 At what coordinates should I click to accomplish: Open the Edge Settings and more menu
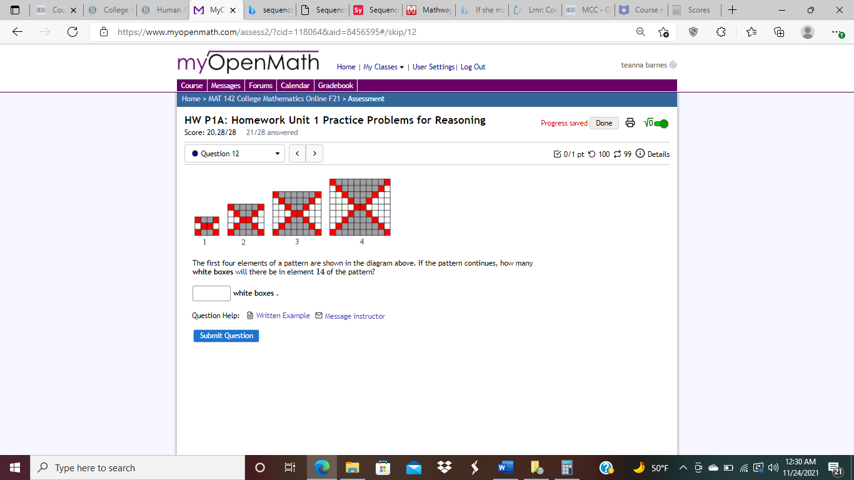[x=837, y=32]
